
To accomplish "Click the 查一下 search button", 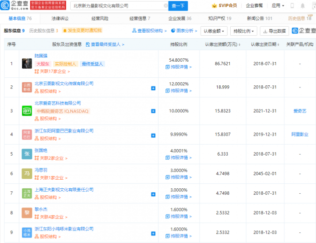I will tap(178, 6).
